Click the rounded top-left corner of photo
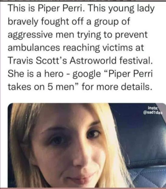 (x=10, y=105)
